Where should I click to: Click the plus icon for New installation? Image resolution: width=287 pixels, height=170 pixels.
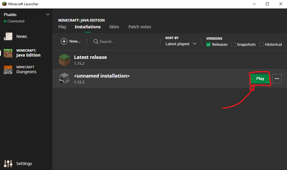pyautogui.click(x=64, y=41)
